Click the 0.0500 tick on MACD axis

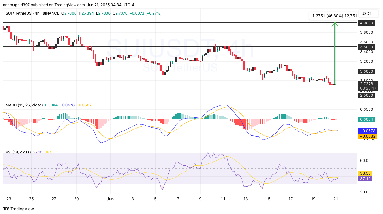pyautogui.click(x=367, y=109)
